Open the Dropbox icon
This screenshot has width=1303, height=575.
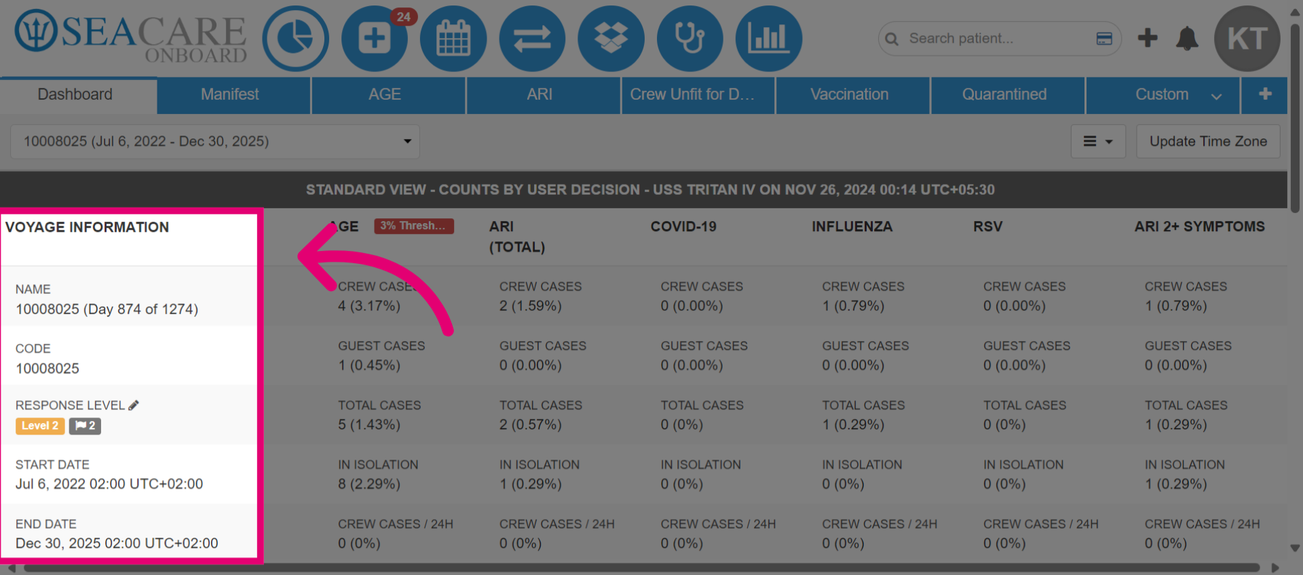pos(611,39)
